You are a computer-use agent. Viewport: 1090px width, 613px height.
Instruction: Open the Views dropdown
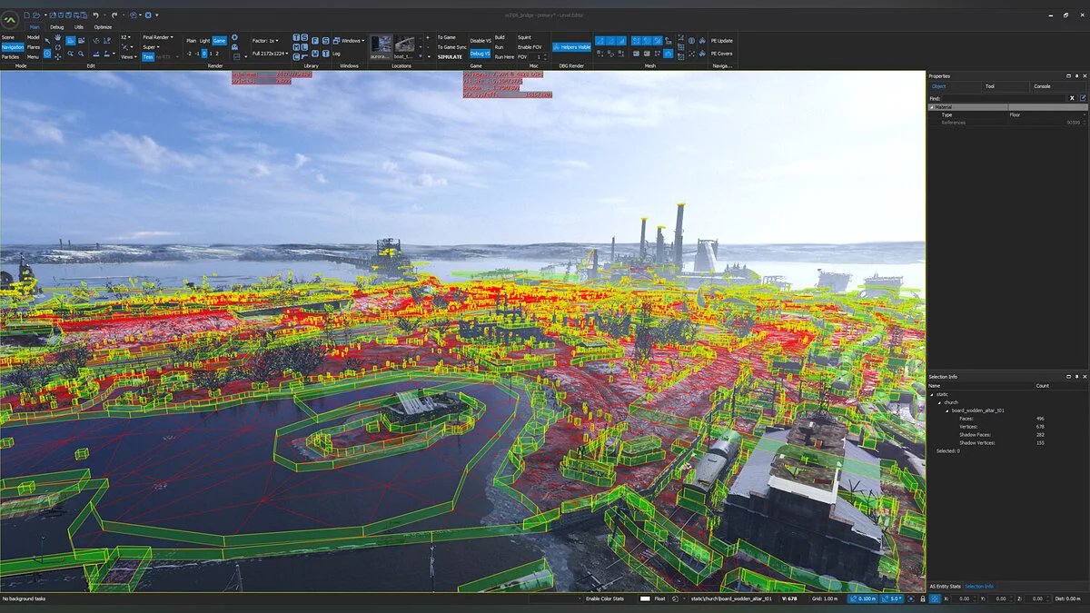[x=129, y=56]
